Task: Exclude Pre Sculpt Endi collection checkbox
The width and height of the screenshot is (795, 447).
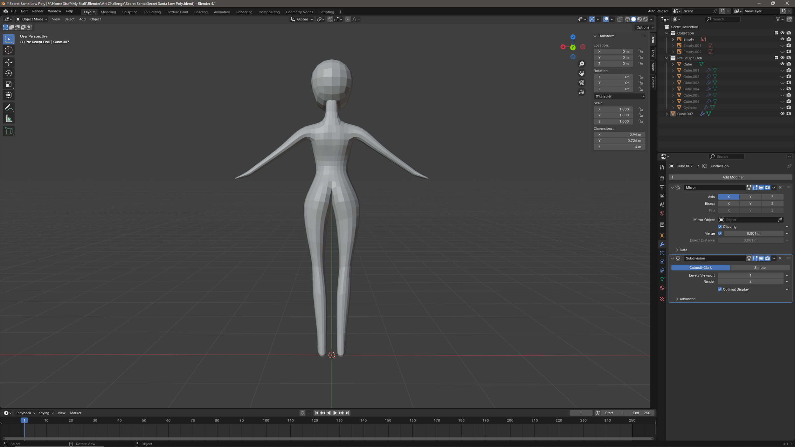Action: 776,58
